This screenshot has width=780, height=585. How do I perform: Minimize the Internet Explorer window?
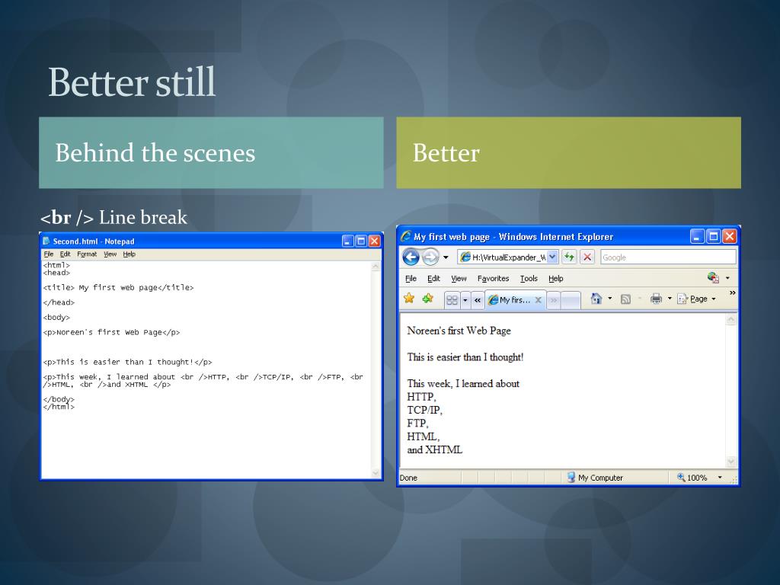click(697, 236)
